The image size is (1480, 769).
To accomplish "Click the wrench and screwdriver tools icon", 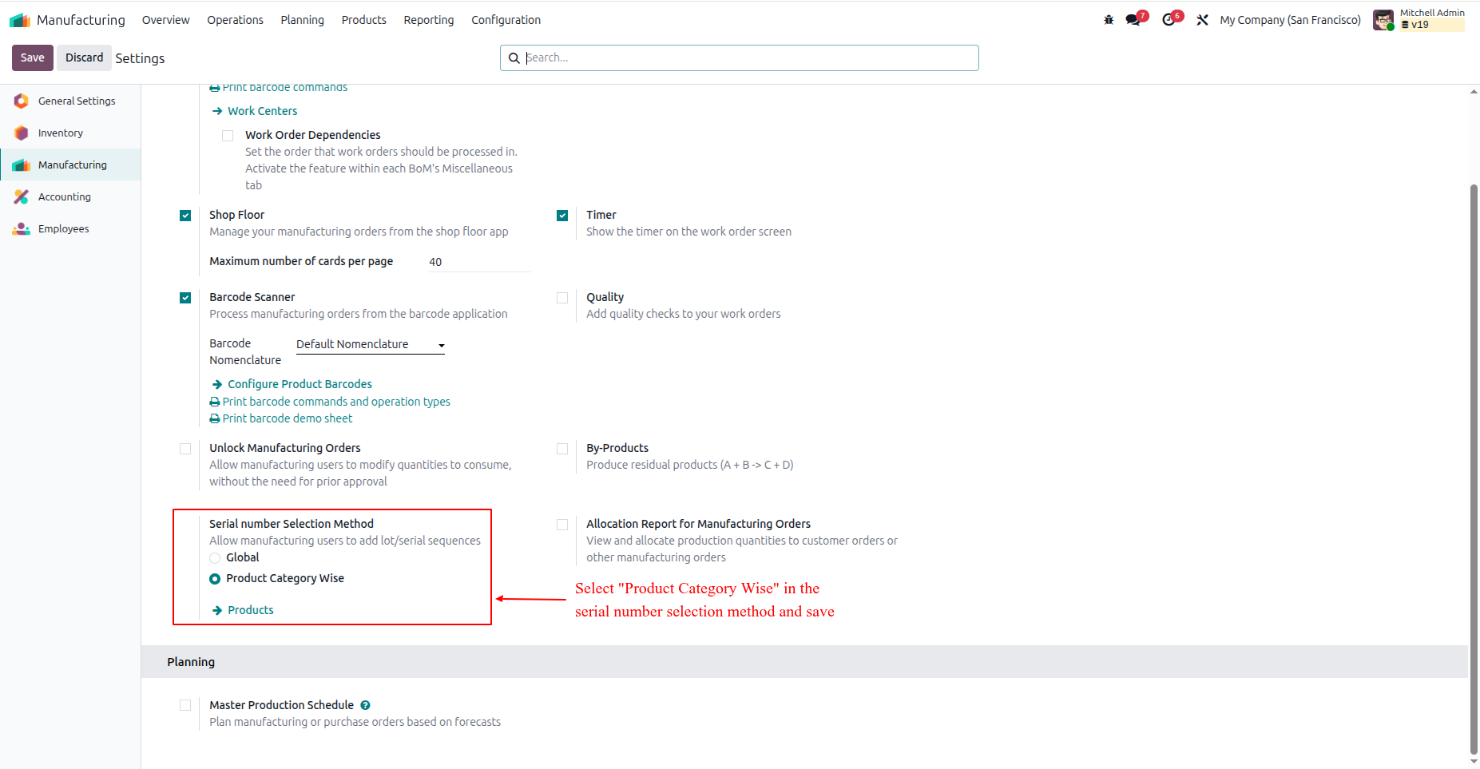I will tap(1202, 20).
